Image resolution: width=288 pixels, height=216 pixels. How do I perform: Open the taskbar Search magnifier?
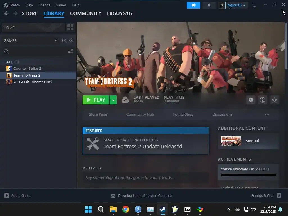click(101, 209)
